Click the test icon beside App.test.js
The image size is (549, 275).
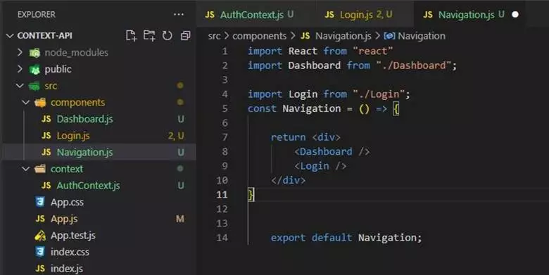tap(40, 236)
